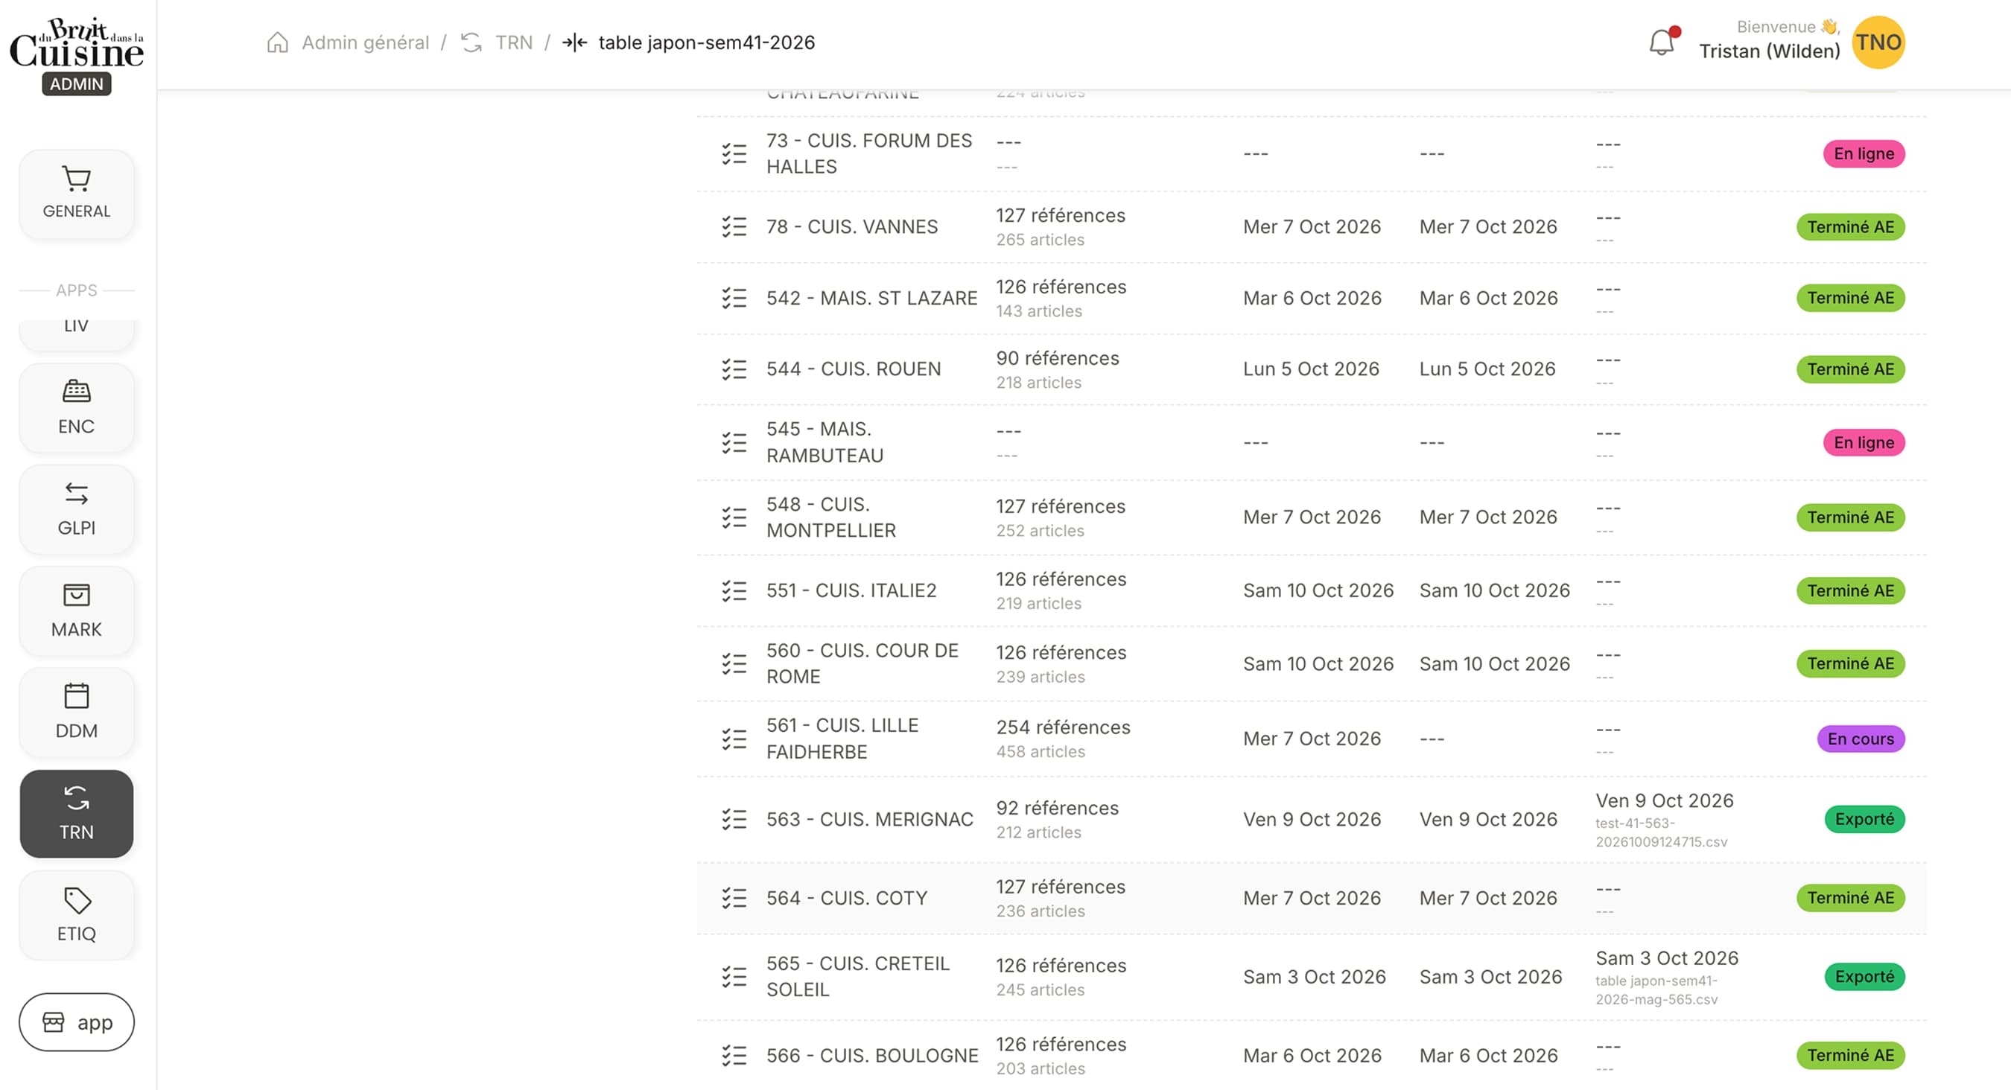Screen dimensions: 2011x1090
Task: Click the notification bell icon
Action: [1661, 42]
